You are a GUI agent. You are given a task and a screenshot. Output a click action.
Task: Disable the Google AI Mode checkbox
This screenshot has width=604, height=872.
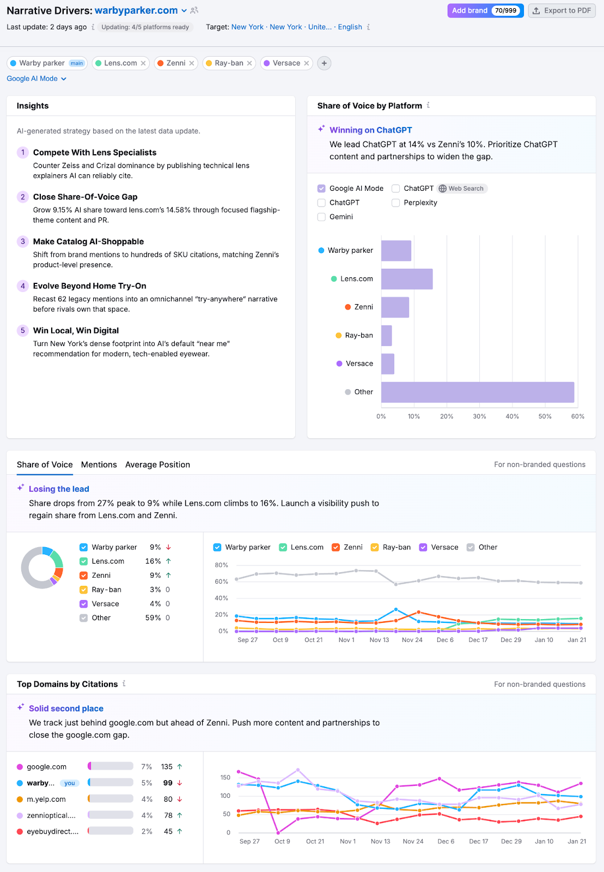click(321, 188)
